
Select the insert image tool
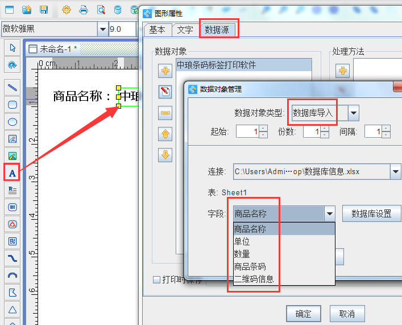coord(13,139)
